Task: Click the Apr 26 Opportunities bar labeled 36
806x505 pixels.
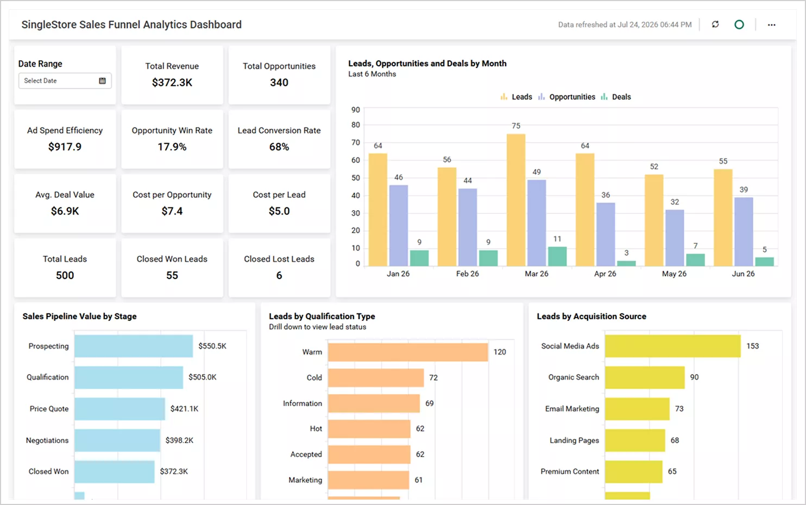Action: 606,234
